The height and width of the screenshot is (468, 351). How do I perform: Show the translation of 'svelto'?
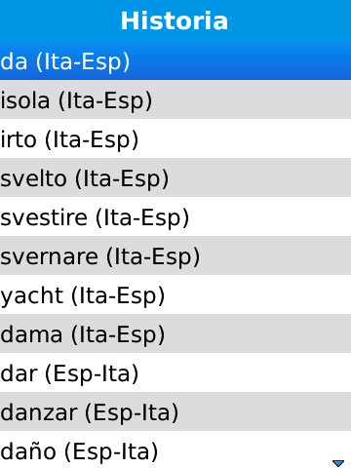click(x=175, y=177)
